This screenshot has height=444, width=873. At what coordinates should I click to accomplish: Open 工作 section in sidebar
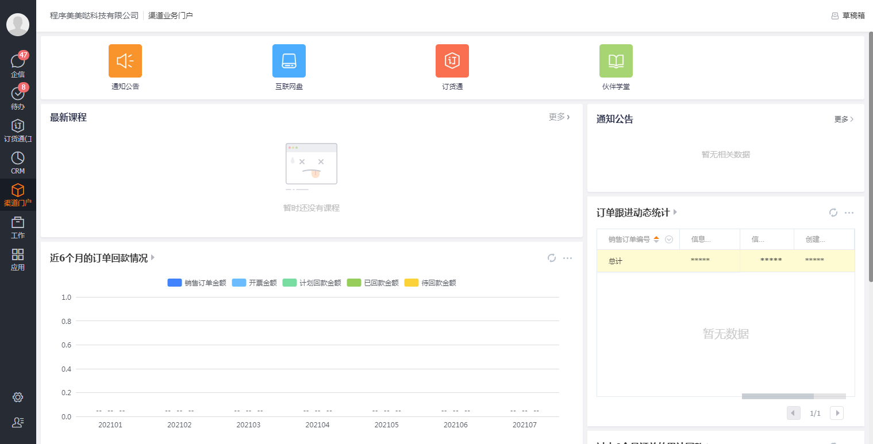point(18,227)
